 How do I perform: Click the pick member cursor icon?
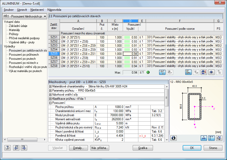coord(219,72)
